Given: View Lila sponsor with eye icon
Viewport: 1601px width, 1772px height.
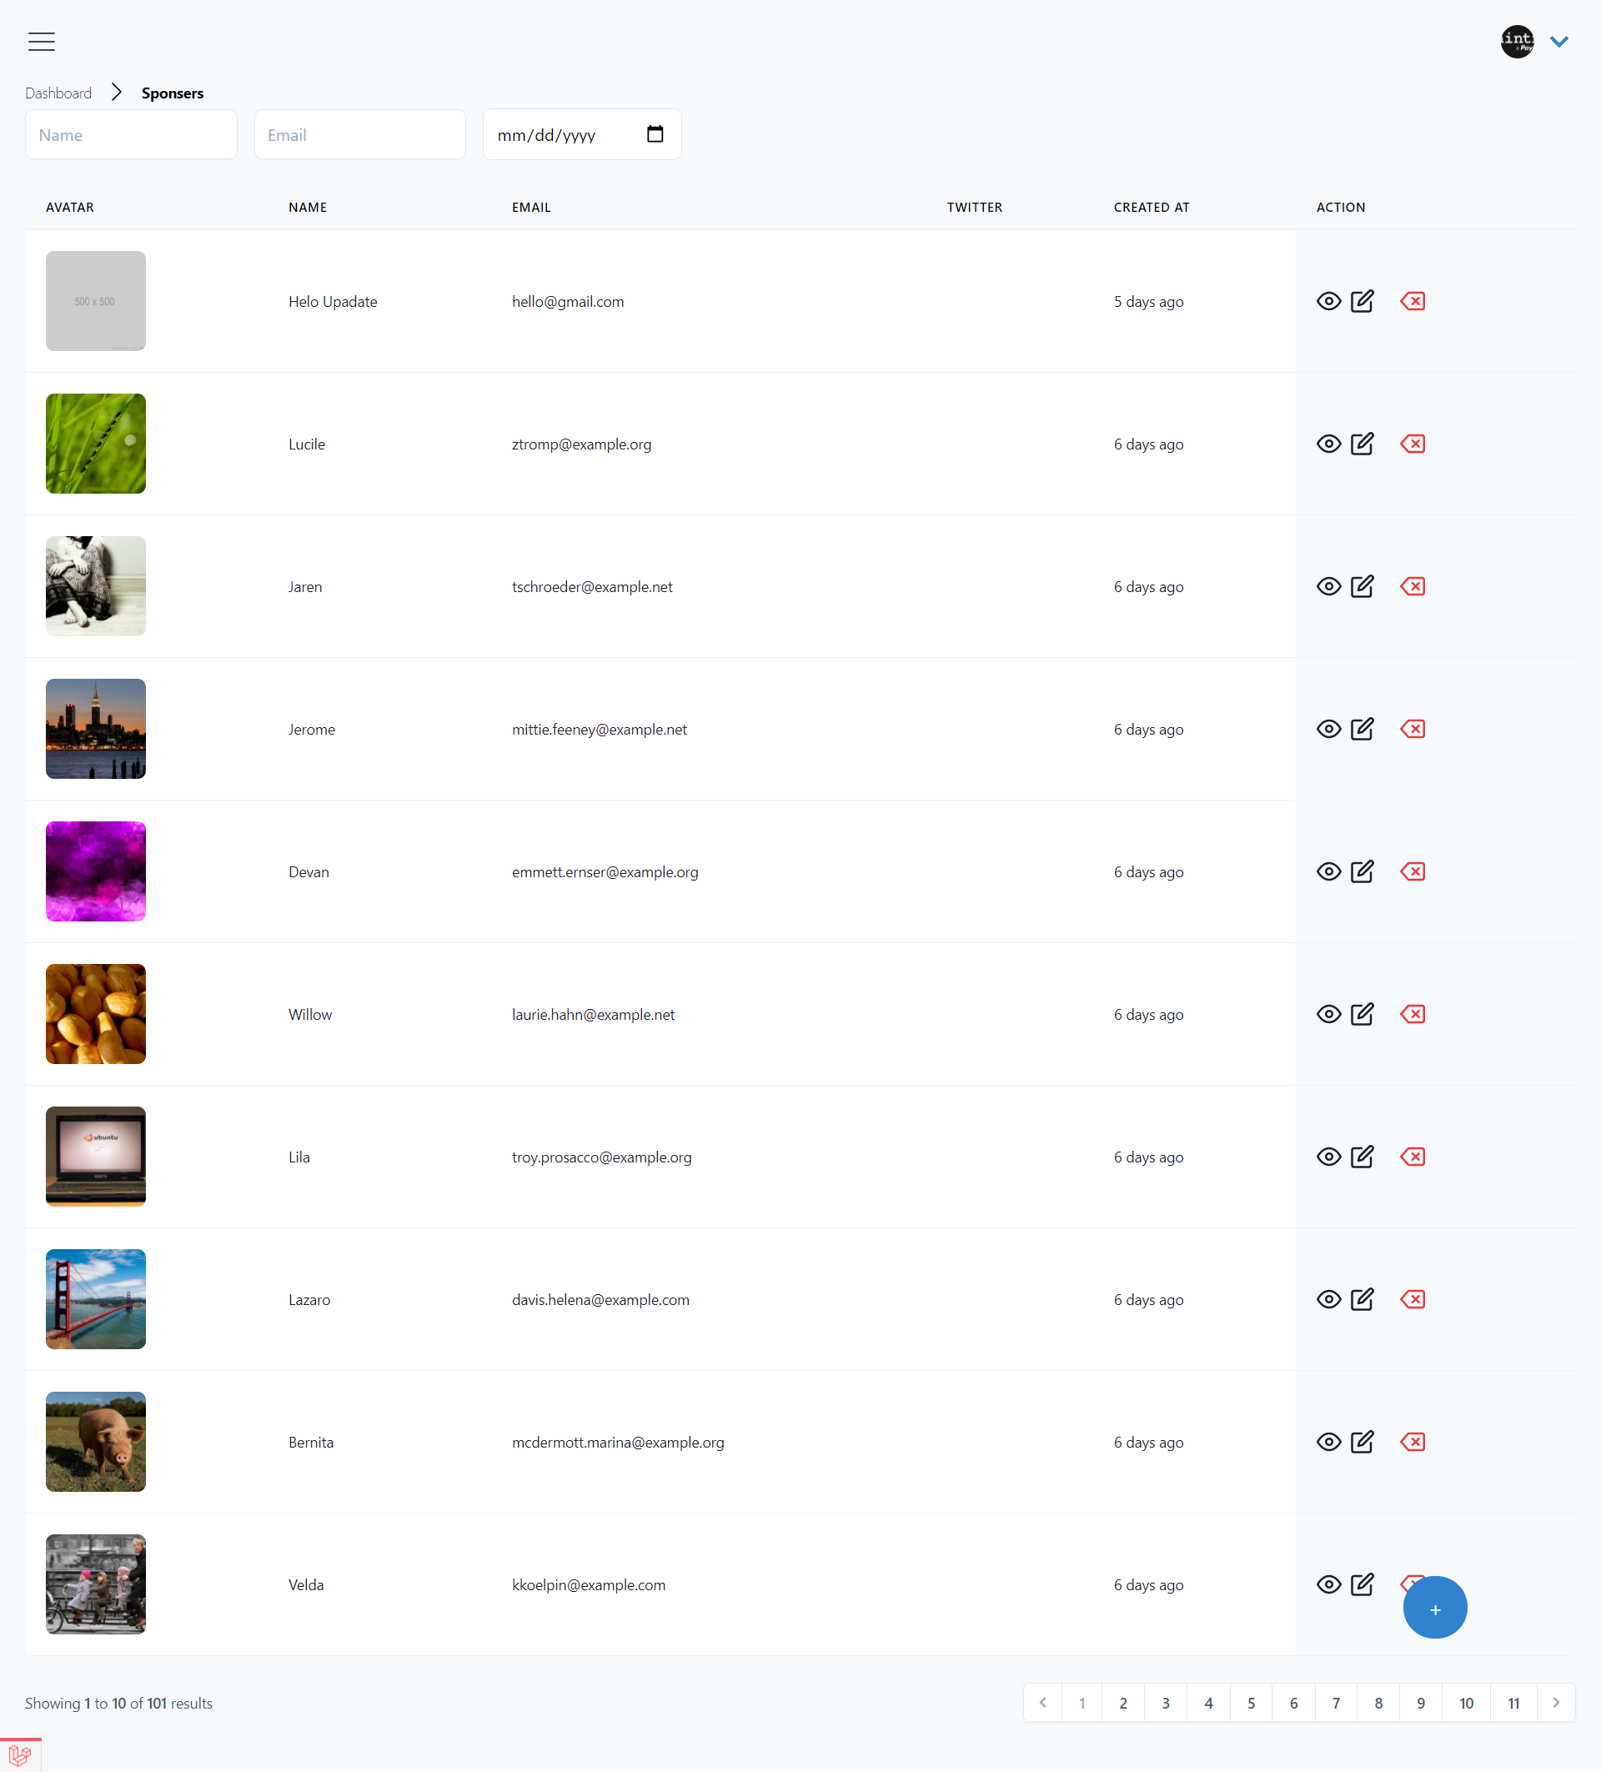Looking at the screenshot, I should click(x=1328, y=1157).
